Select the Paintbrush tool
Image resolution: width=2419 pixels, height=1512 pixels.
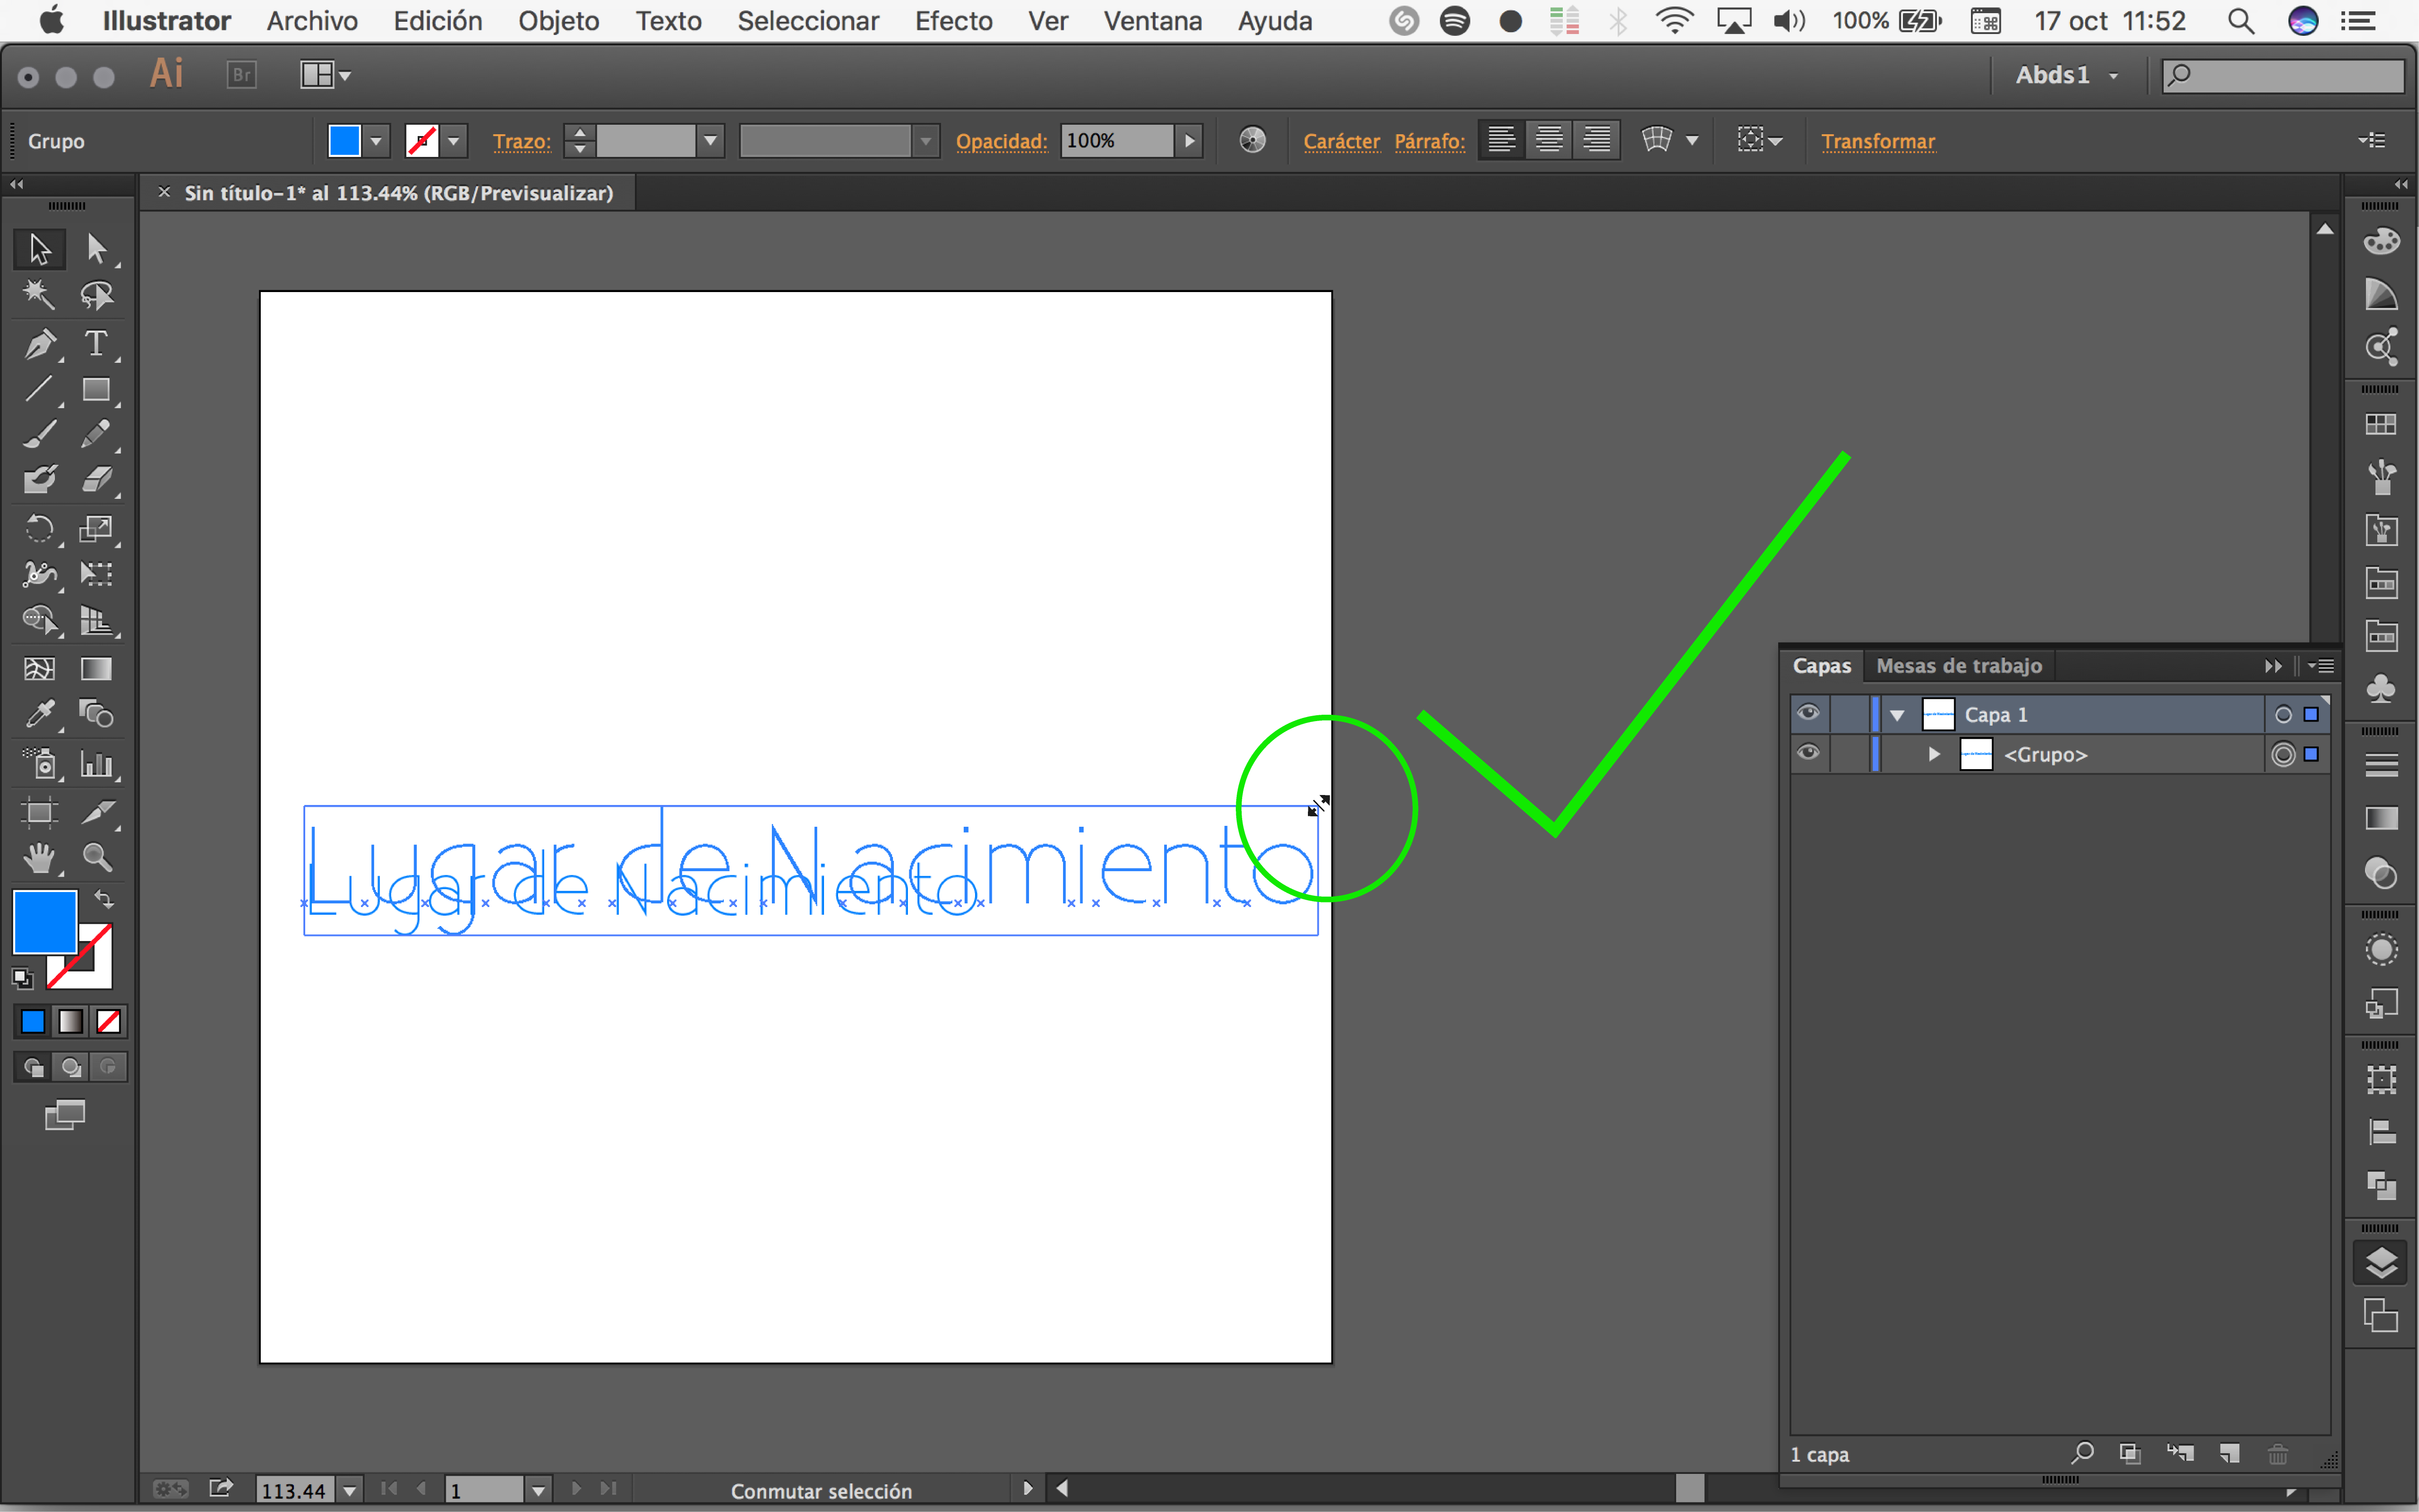click(x=39, y=435)
